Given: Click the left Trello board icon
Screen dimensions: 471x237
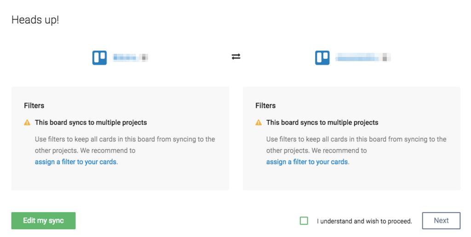Looking at the screenshot, I should (x=99, y=57).
